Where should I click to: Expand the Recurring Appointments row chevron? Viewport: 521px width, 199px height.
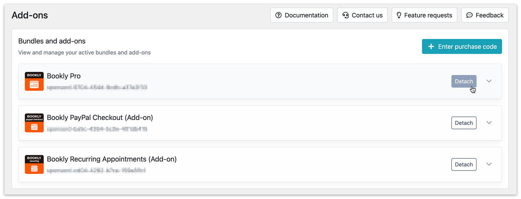(489, 164)
